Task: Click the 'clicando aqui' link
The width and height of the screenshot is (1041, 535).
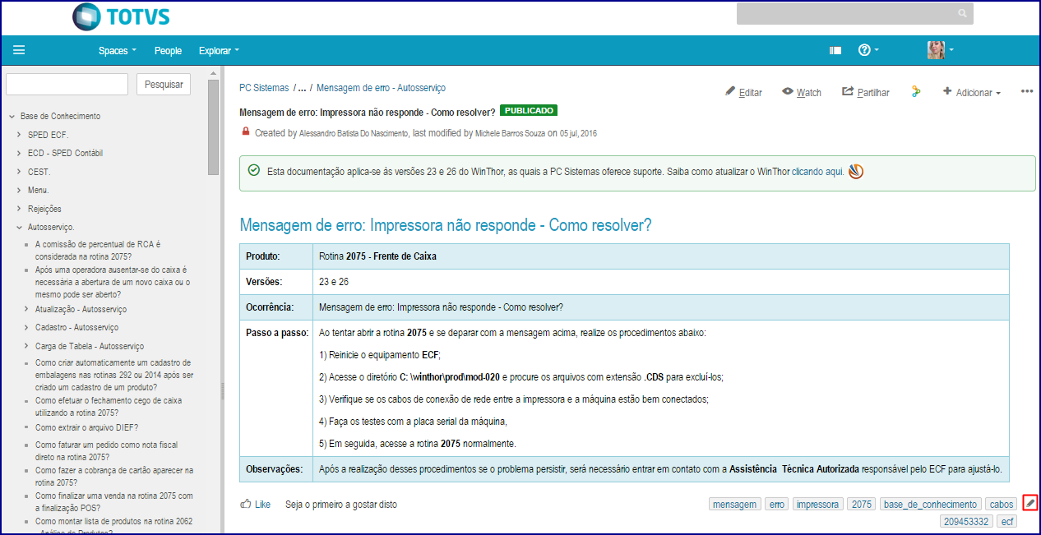Action: [x=817, y=172]
